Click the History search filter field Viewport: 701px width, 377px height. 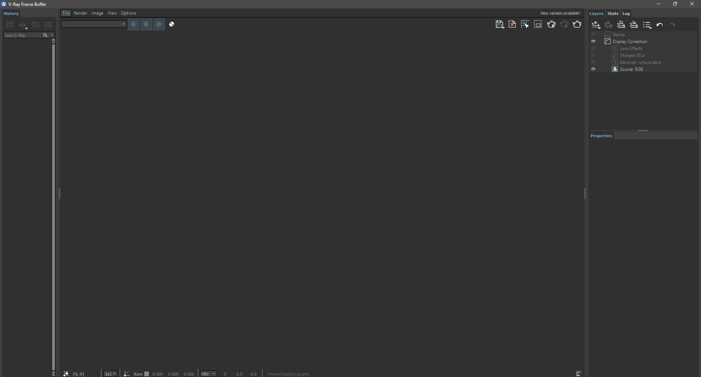(23, 35)
